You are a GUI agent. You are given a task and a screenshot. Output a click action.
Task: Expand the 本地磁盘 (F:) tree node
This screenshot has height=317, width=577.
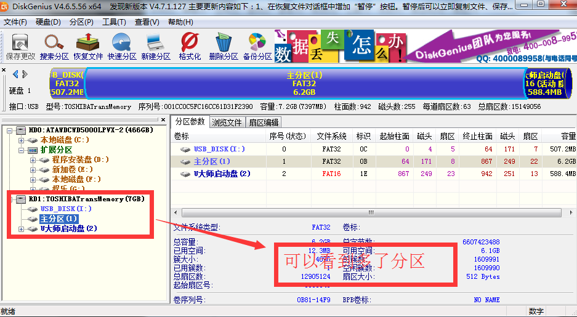(33, 180)
